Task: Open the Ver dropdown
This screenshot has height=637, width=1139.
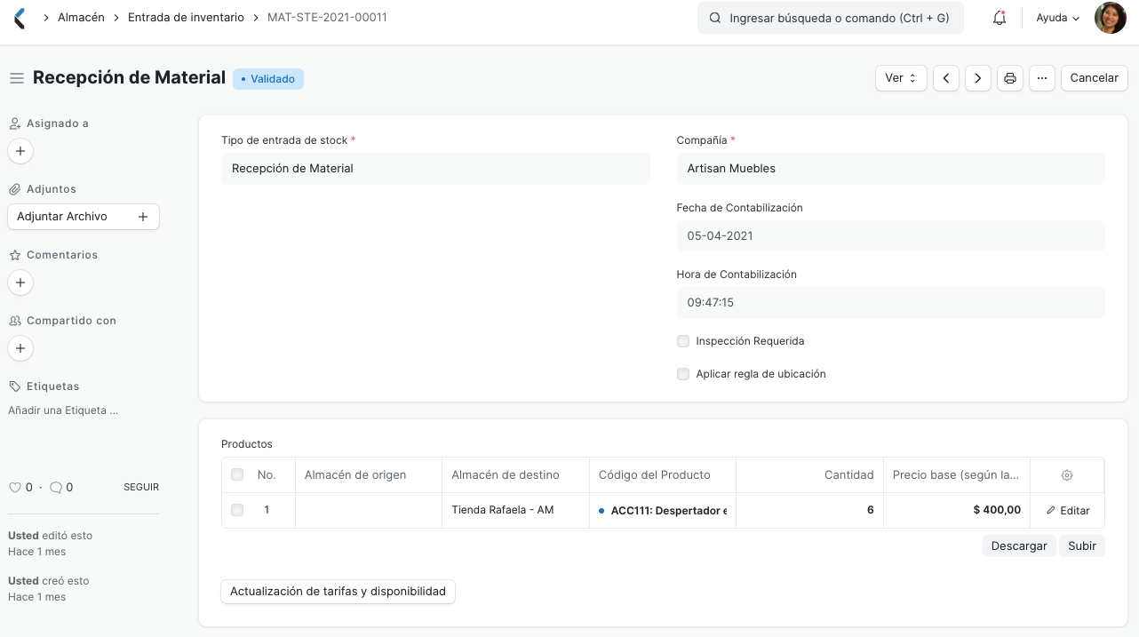Action: tap(901, 78)
